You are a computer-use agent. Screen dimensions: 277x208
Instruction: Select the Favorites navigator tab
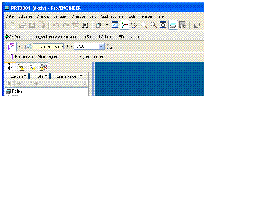point(32,67)
